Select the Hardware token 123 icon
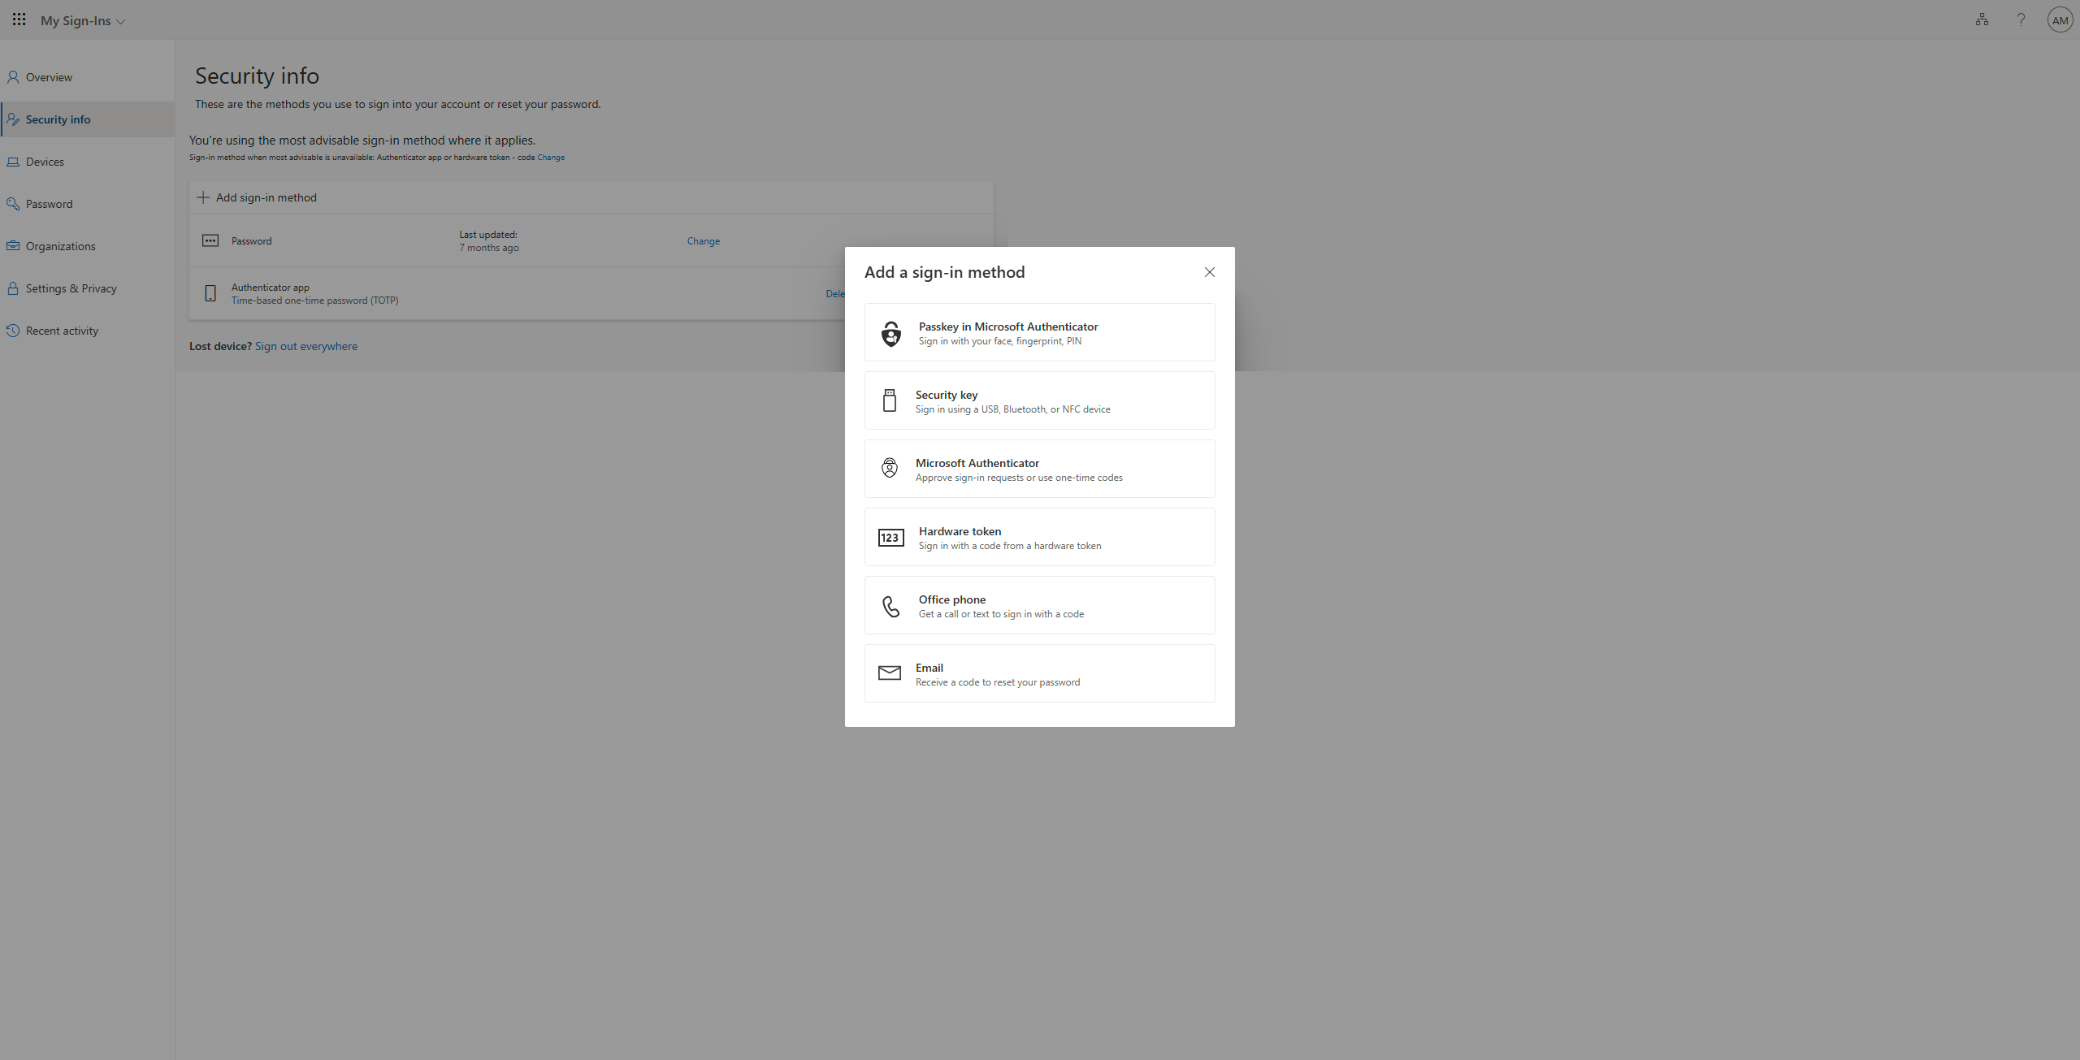This screenshot has width=2080, height=1060. click(x=891, y=538)
